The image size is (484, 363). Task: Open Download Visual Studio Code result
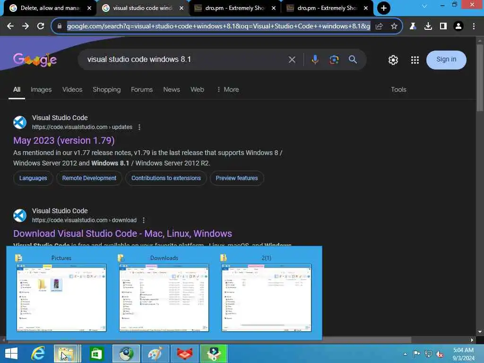coord(122,233)
